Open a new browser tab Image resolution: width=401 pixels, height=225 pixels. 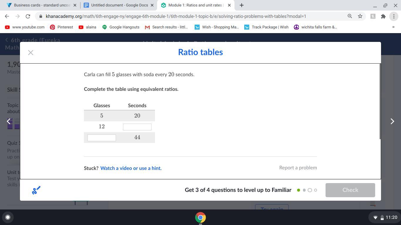coord(242,5)
